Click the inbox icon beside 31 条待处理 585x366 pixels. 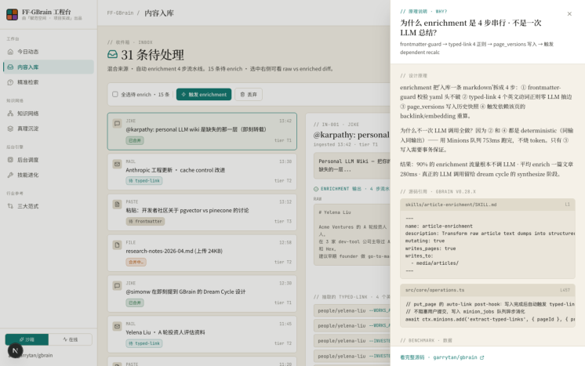pos(112,55)
